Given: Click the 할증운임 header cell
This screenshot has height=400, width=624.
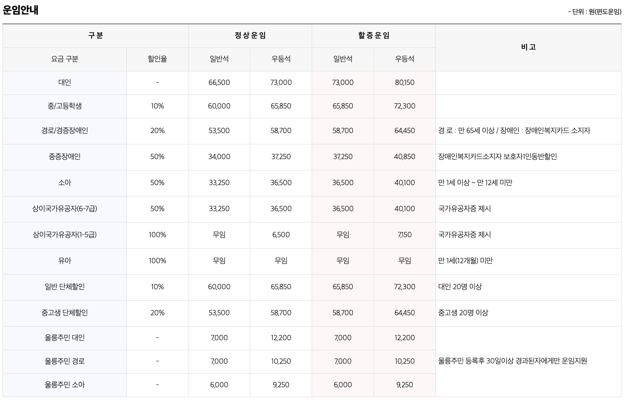Looking at the screenshot, I should (x=374, y=35).
